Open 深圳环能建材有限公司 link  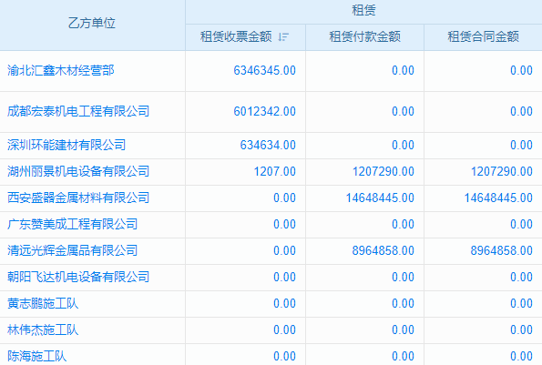pos(66,145)
